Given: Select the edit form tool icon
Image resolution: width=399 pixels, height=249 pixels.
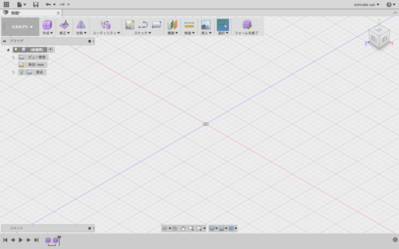Looking at the screenshot, I should (64, 25).
